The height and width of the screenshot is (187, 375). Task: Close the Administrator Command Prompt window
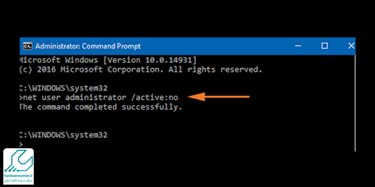click(x=351, y=45)
